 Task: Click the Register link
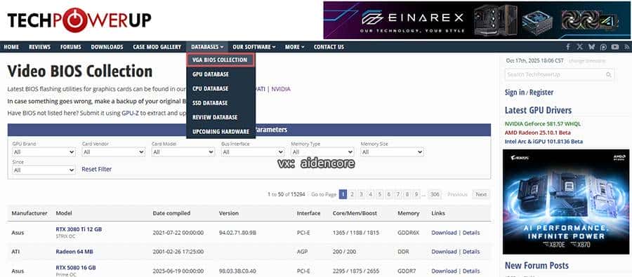coord(541,92)
